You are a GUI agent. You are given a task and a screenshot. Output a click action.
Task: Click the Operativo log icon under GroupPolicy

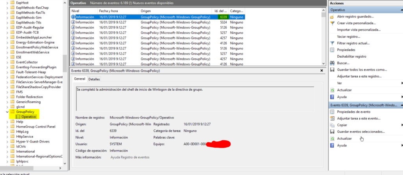click(18, 117)
